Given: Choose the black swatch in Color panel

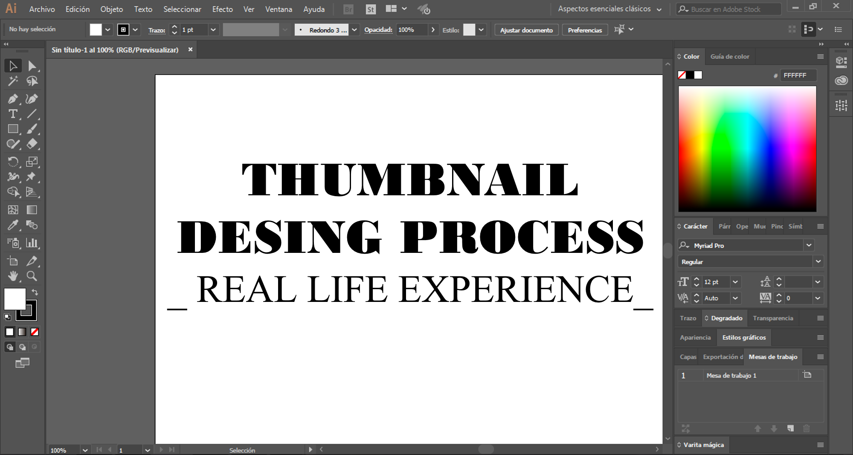Looking at the screenshot, I should pyautogui.click(x=690, y=75).
